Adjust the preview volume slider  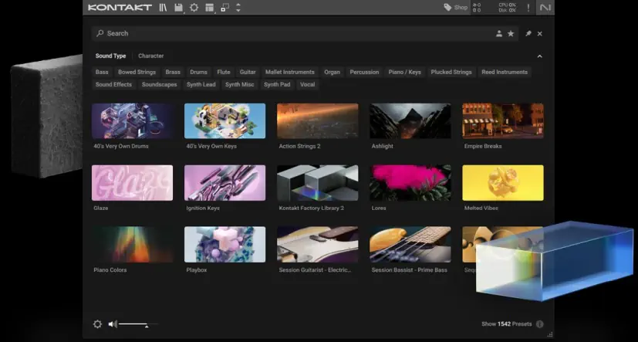[138, 324]
